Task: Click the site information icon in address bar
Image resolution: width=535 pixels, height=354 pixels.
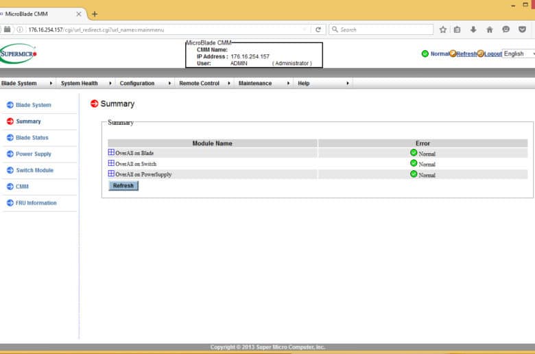Action: (x=20, y=29)
